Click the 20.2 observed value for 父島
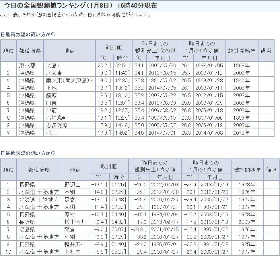Image resolution: width=280 pixels, height=256 pixels. (102, 66)
